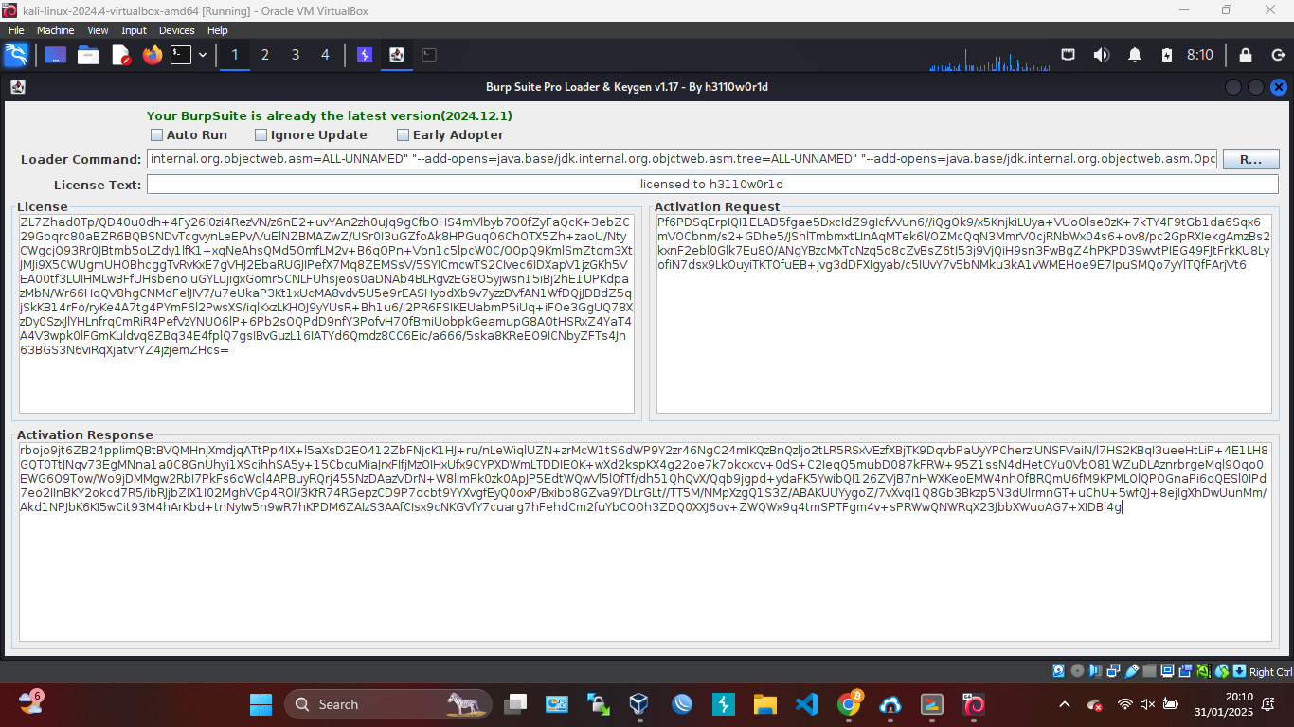Click the Kali volume speaker icon
This screenshot has height=727, width=1294.
(1101, 55)
